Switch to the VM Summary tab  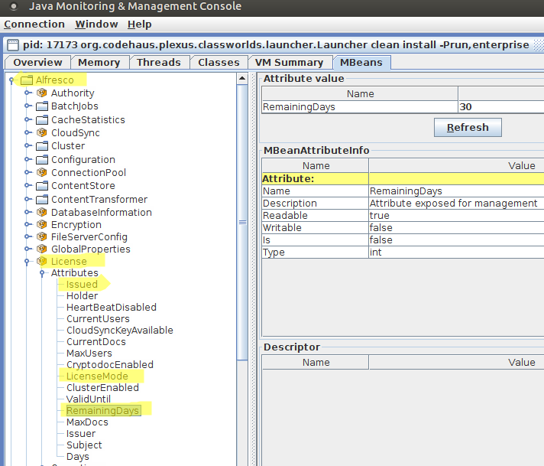[289, 63]
